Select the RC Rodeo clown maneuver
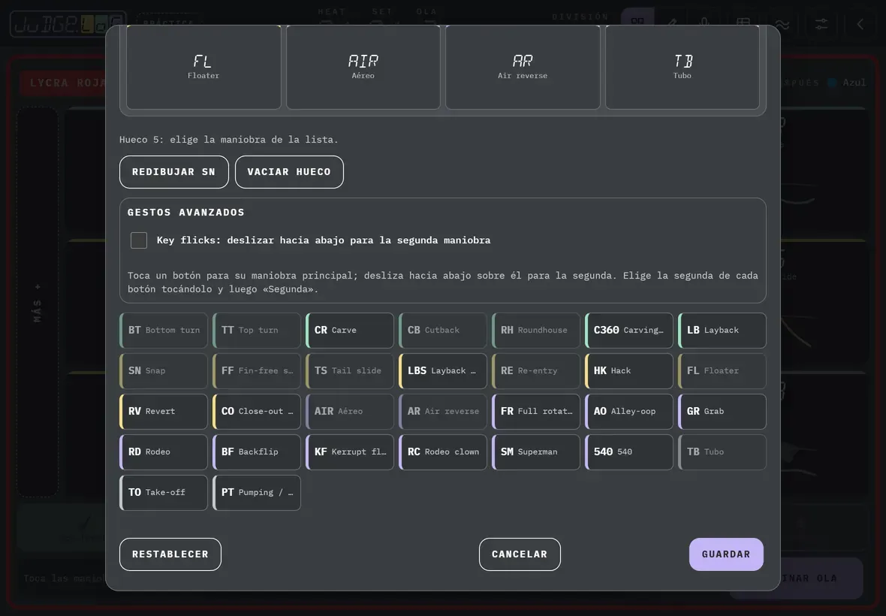 coord(443,452)
